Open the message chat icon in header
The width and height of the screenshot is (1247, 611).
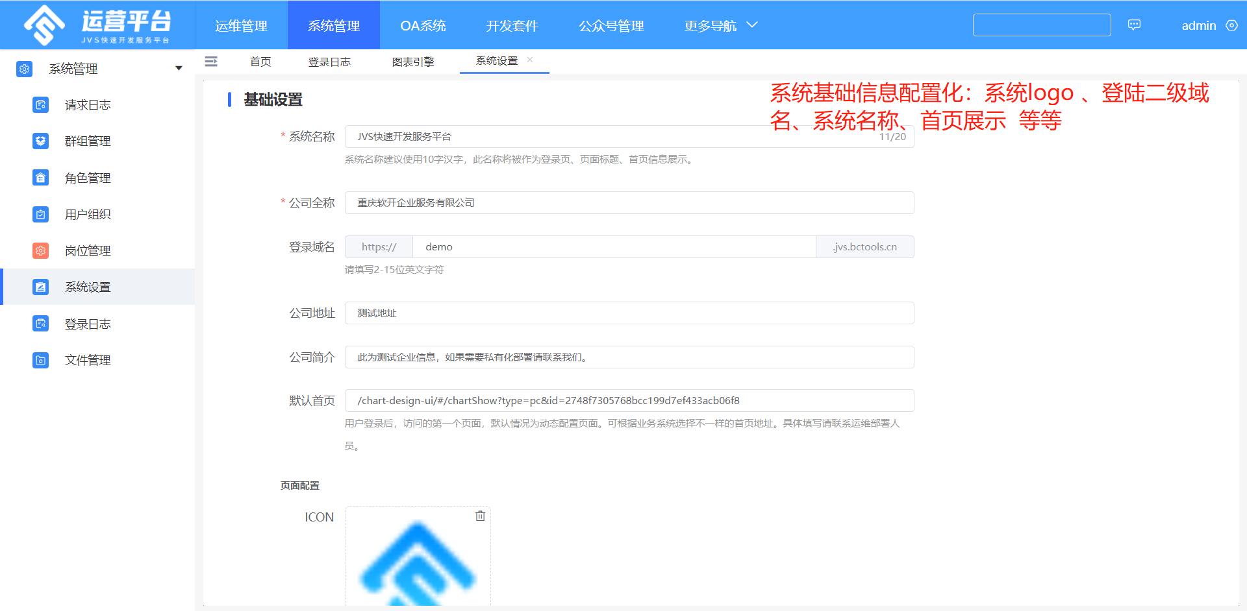pyautogui.click(x=1134, y=25)
